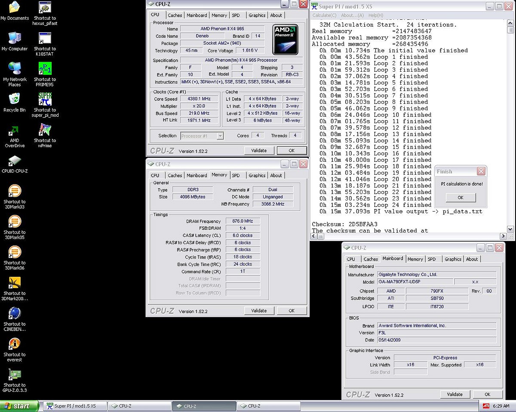Click the Super PI vertical scrollbar down arrow
Viewport: 516px width, 412px height.
(x=510, y=229)
